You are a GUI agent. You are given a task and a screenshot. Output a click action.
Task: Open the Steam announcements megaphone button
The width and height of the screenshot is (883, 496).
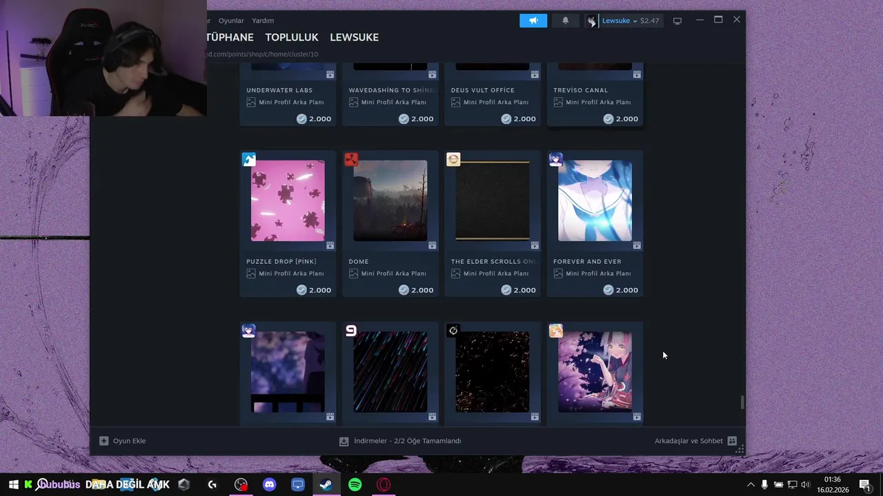click(533, 21)
